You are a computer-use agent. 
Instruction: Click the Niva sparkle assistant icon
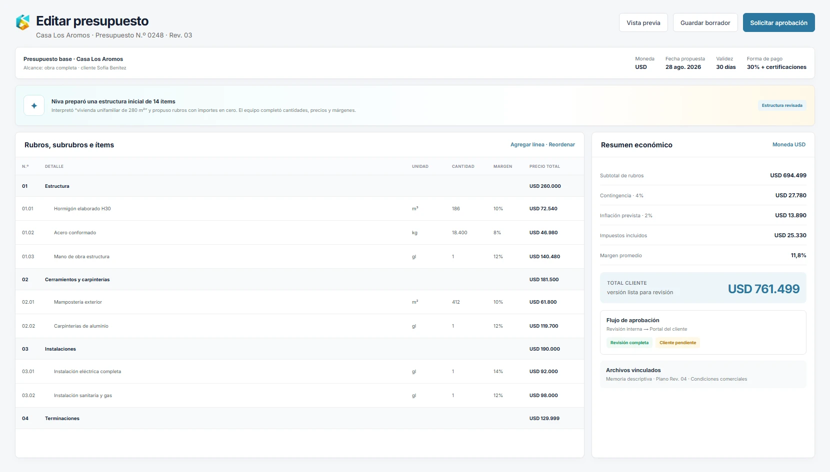(34, 105)
